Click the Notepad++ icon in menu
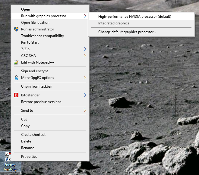The width and height of the screenshot is (199, 175). tap(16, 62)
